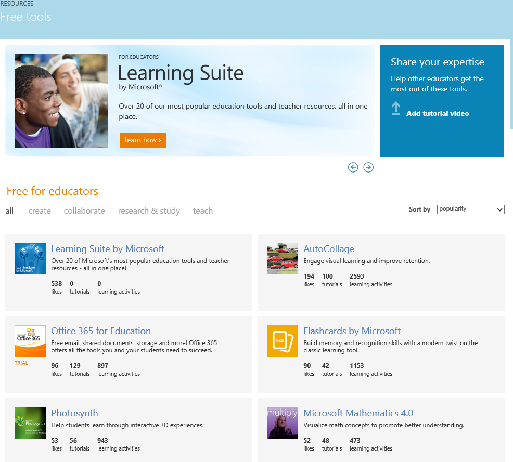Switch to the teach filter tab
The width and height of the screenshot is (513, 462).
point(203,211)
